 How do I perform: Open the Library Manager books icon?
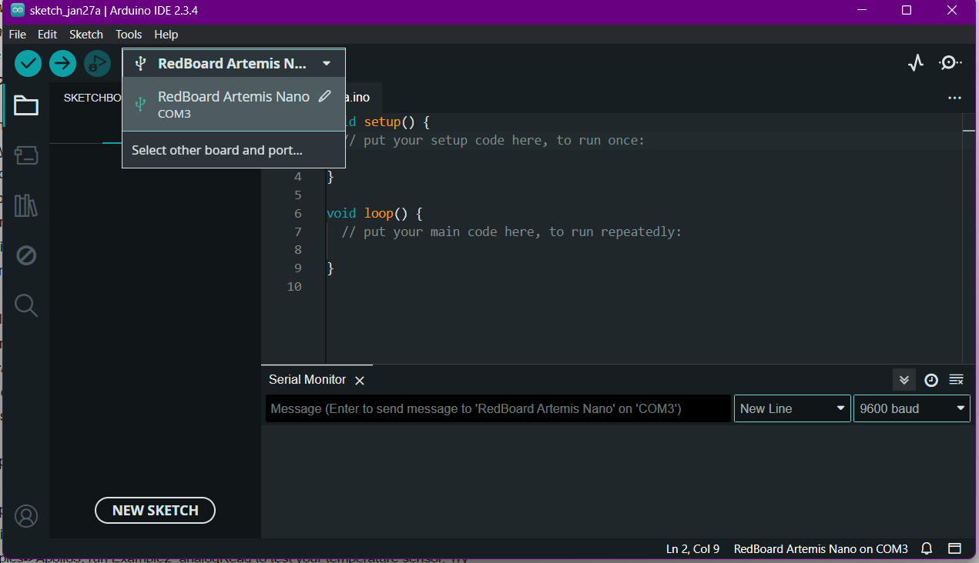click(x=26, y=205)
